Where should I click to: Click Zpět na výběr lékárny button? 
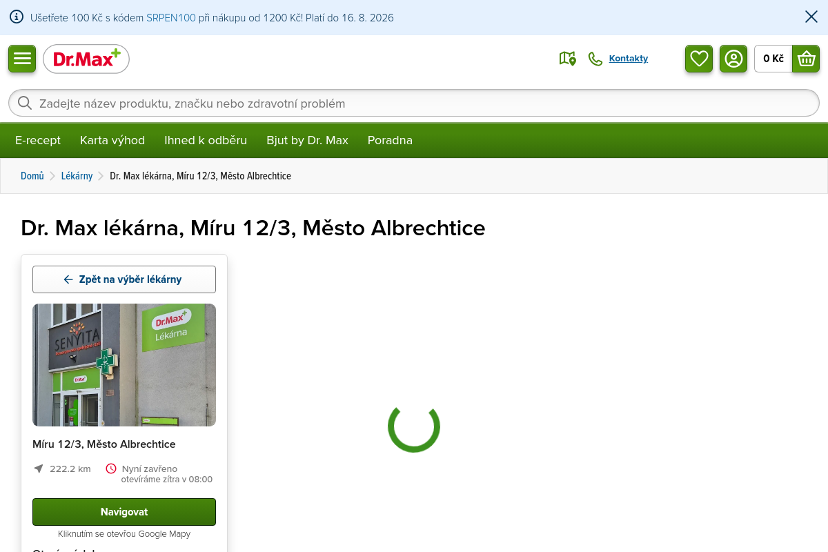pyautogui.click(x=124, y=279)
